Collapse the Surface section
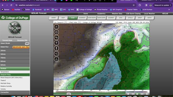This screenshot has width=173, height=97. click(x=15, y=68)
